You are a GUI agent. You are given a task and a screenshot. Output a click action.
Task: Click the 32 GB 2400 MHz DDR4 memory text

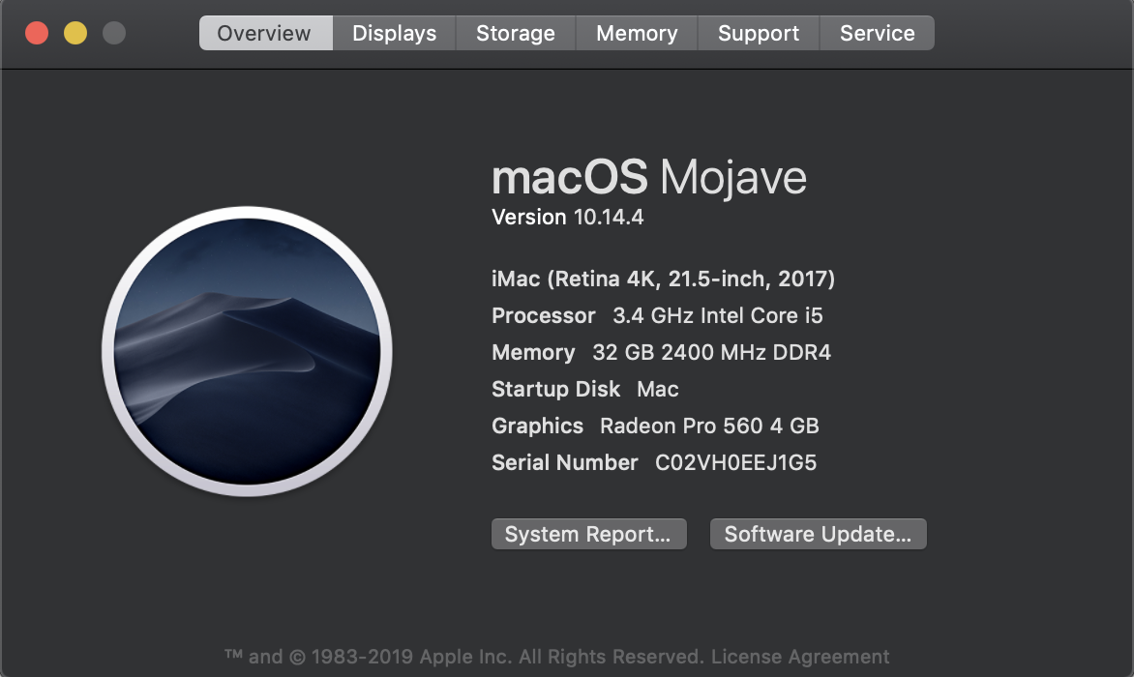click(711, 353)
